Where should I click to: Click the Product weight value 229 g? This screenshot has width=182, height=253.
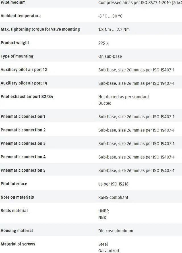(x=104, y=43)
